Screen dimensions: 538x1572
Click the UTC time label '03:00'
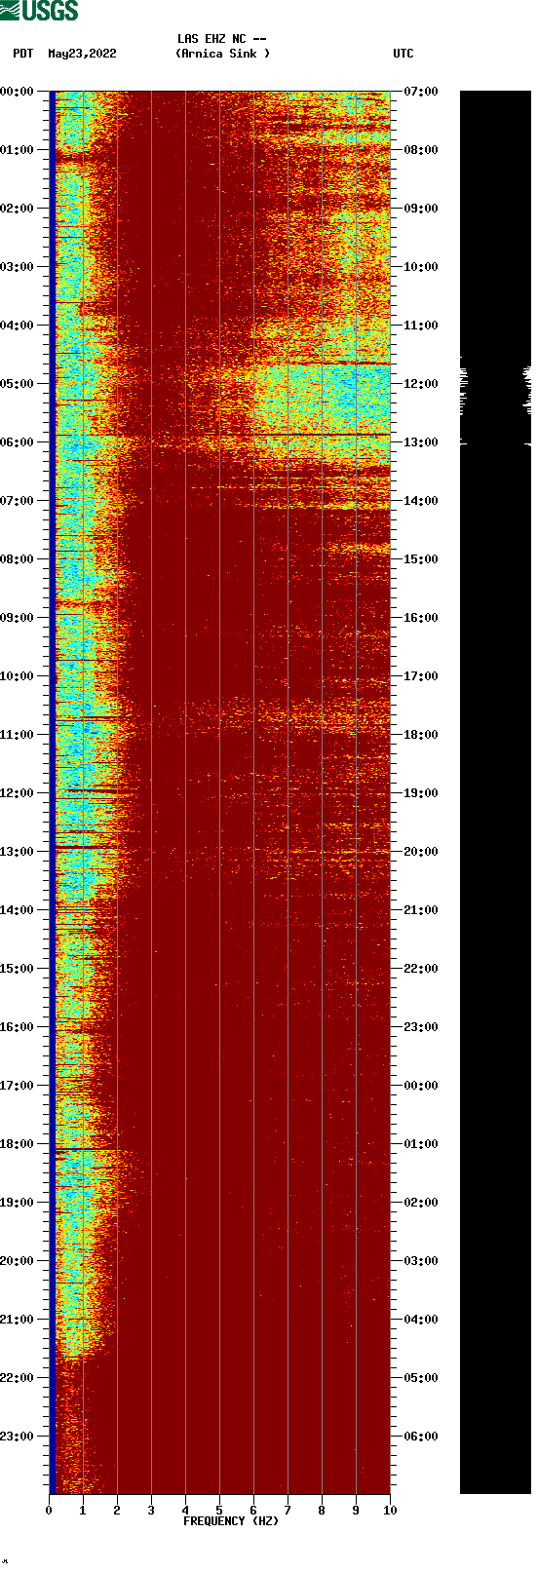pyautogui.click(x=421, y=1261)
